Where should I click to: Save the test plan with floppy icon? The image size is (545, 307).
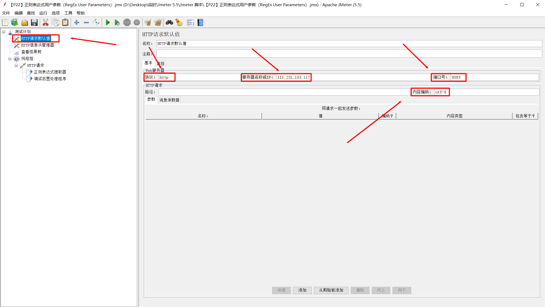tap(34, 23)
